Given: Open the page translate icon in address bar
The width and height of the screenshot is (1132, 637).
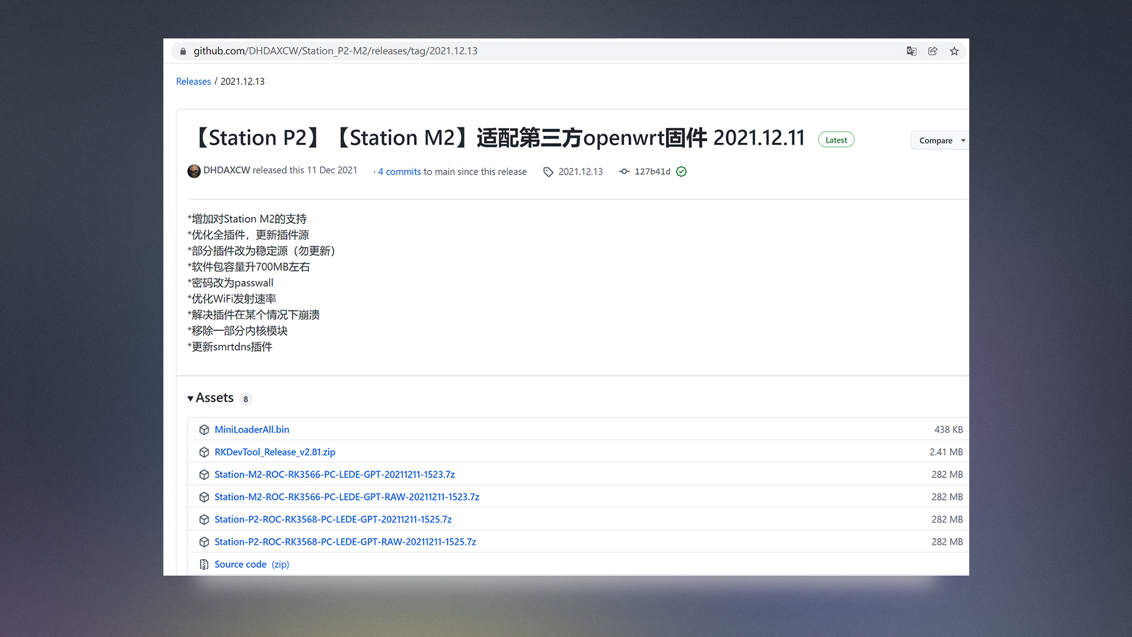Looking at the screenshot, I should tap(911, 51).
